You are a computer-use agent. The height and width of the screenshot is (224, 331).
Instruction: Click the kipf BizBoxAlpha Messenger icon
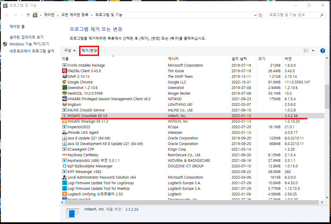(x=65, y=166)
